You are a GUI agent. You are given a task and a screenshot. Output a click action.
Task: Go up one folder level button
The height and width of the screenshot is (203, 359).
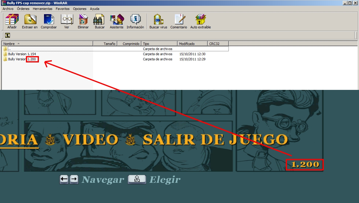[x=8, y=35]
